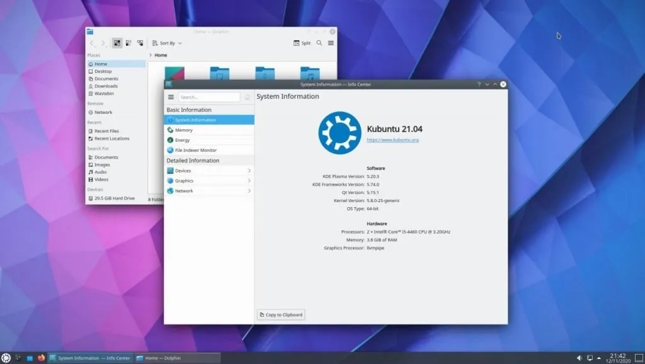Toggle Split view in Dolphin
This screenshot has width=645, height=364.
click(302, 43)
